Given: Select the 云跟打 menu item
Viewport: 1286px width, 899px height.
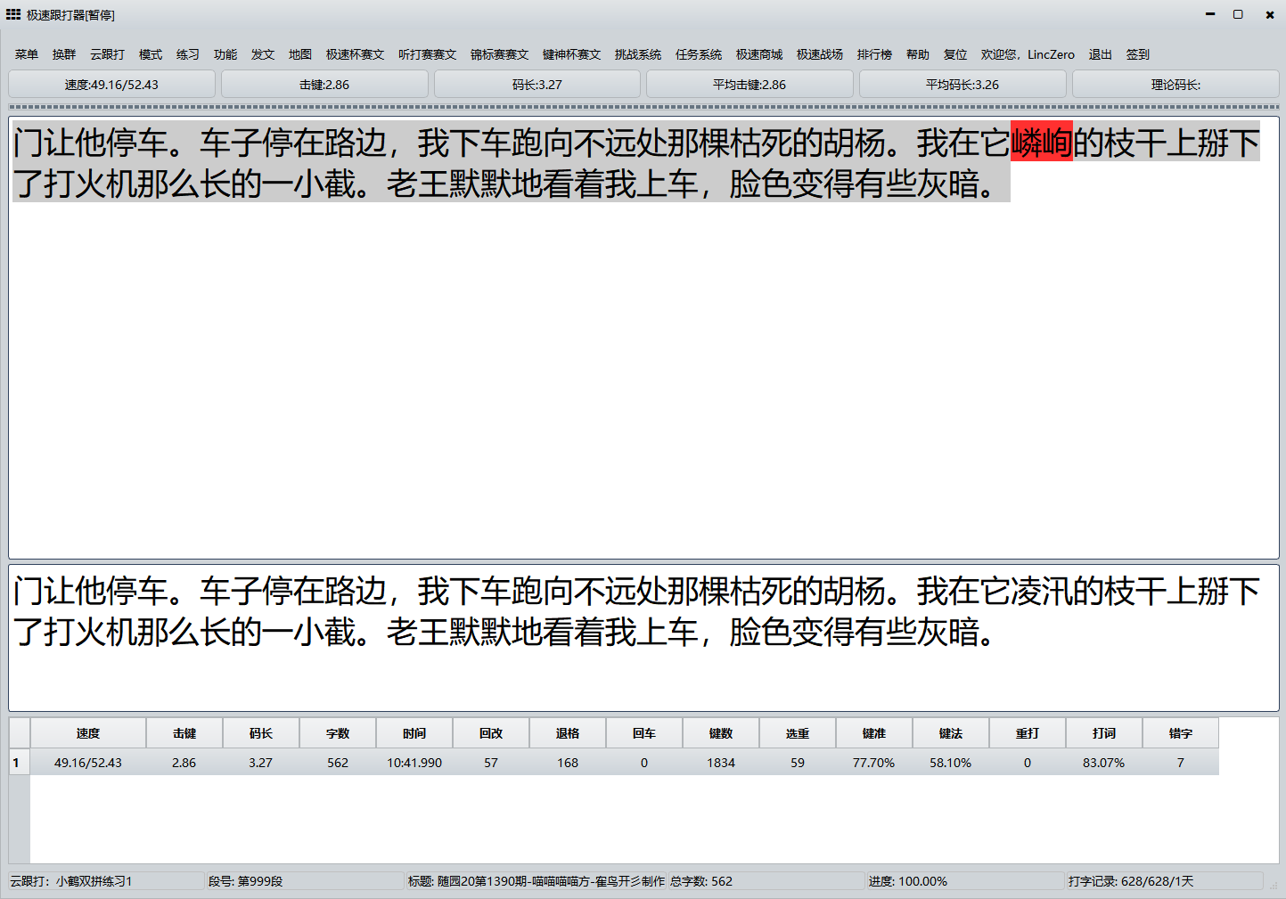Looking at the screenshot, I should point(108,54).
